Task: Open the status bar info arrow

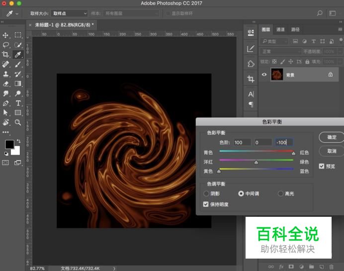Action: click(x=114, y=269)
